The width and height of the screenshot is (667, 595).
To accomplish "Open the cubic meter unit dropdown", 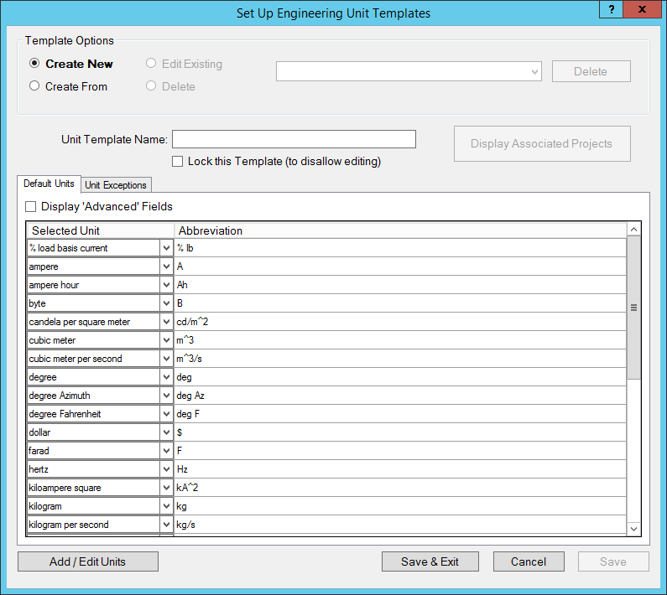I will coord(166,340).
